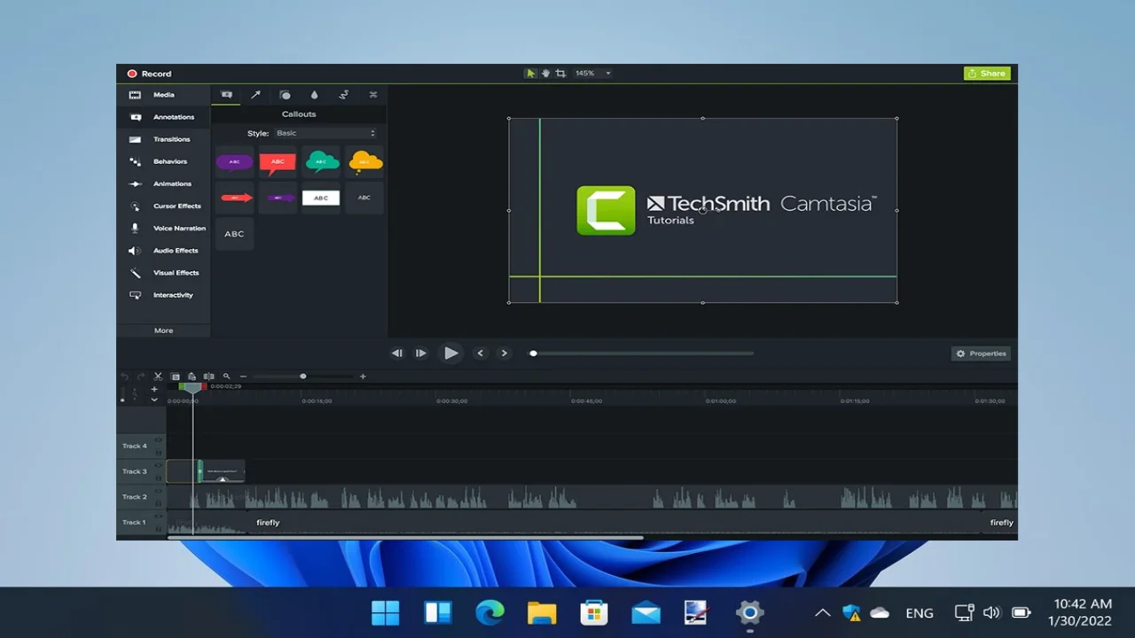The width and height of the screenshot is (1135, 638).
Task: Select the callout clip on Track 3
Action: (223, 471)
